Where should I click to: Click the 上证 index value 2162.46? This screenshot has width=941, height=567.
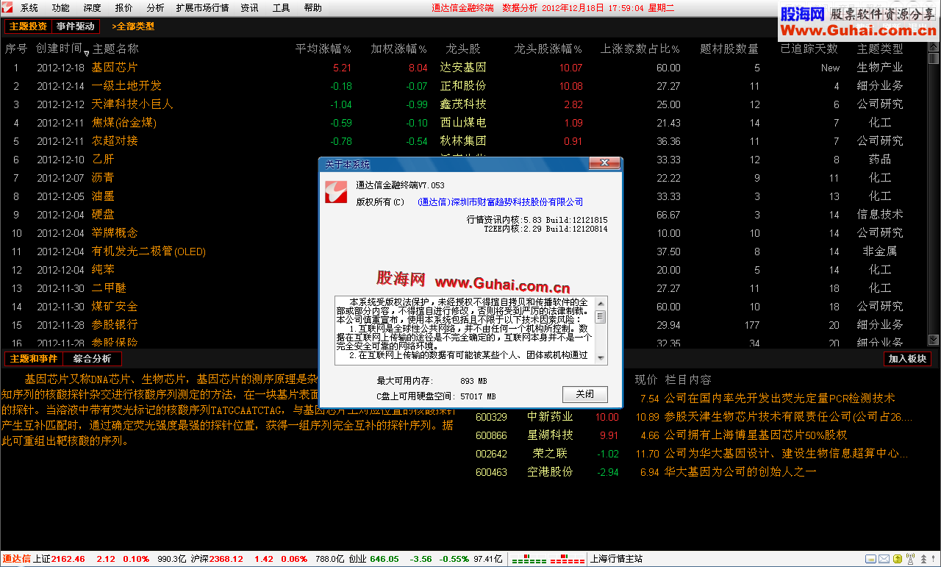pyautogui.click(x=68, y=560)
